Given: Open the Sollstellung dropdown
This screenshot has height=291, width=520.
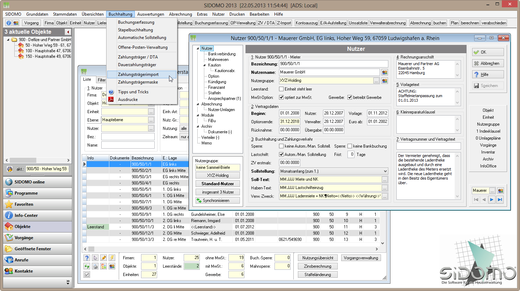Looking at the screenshot, I should coord(334,171).
